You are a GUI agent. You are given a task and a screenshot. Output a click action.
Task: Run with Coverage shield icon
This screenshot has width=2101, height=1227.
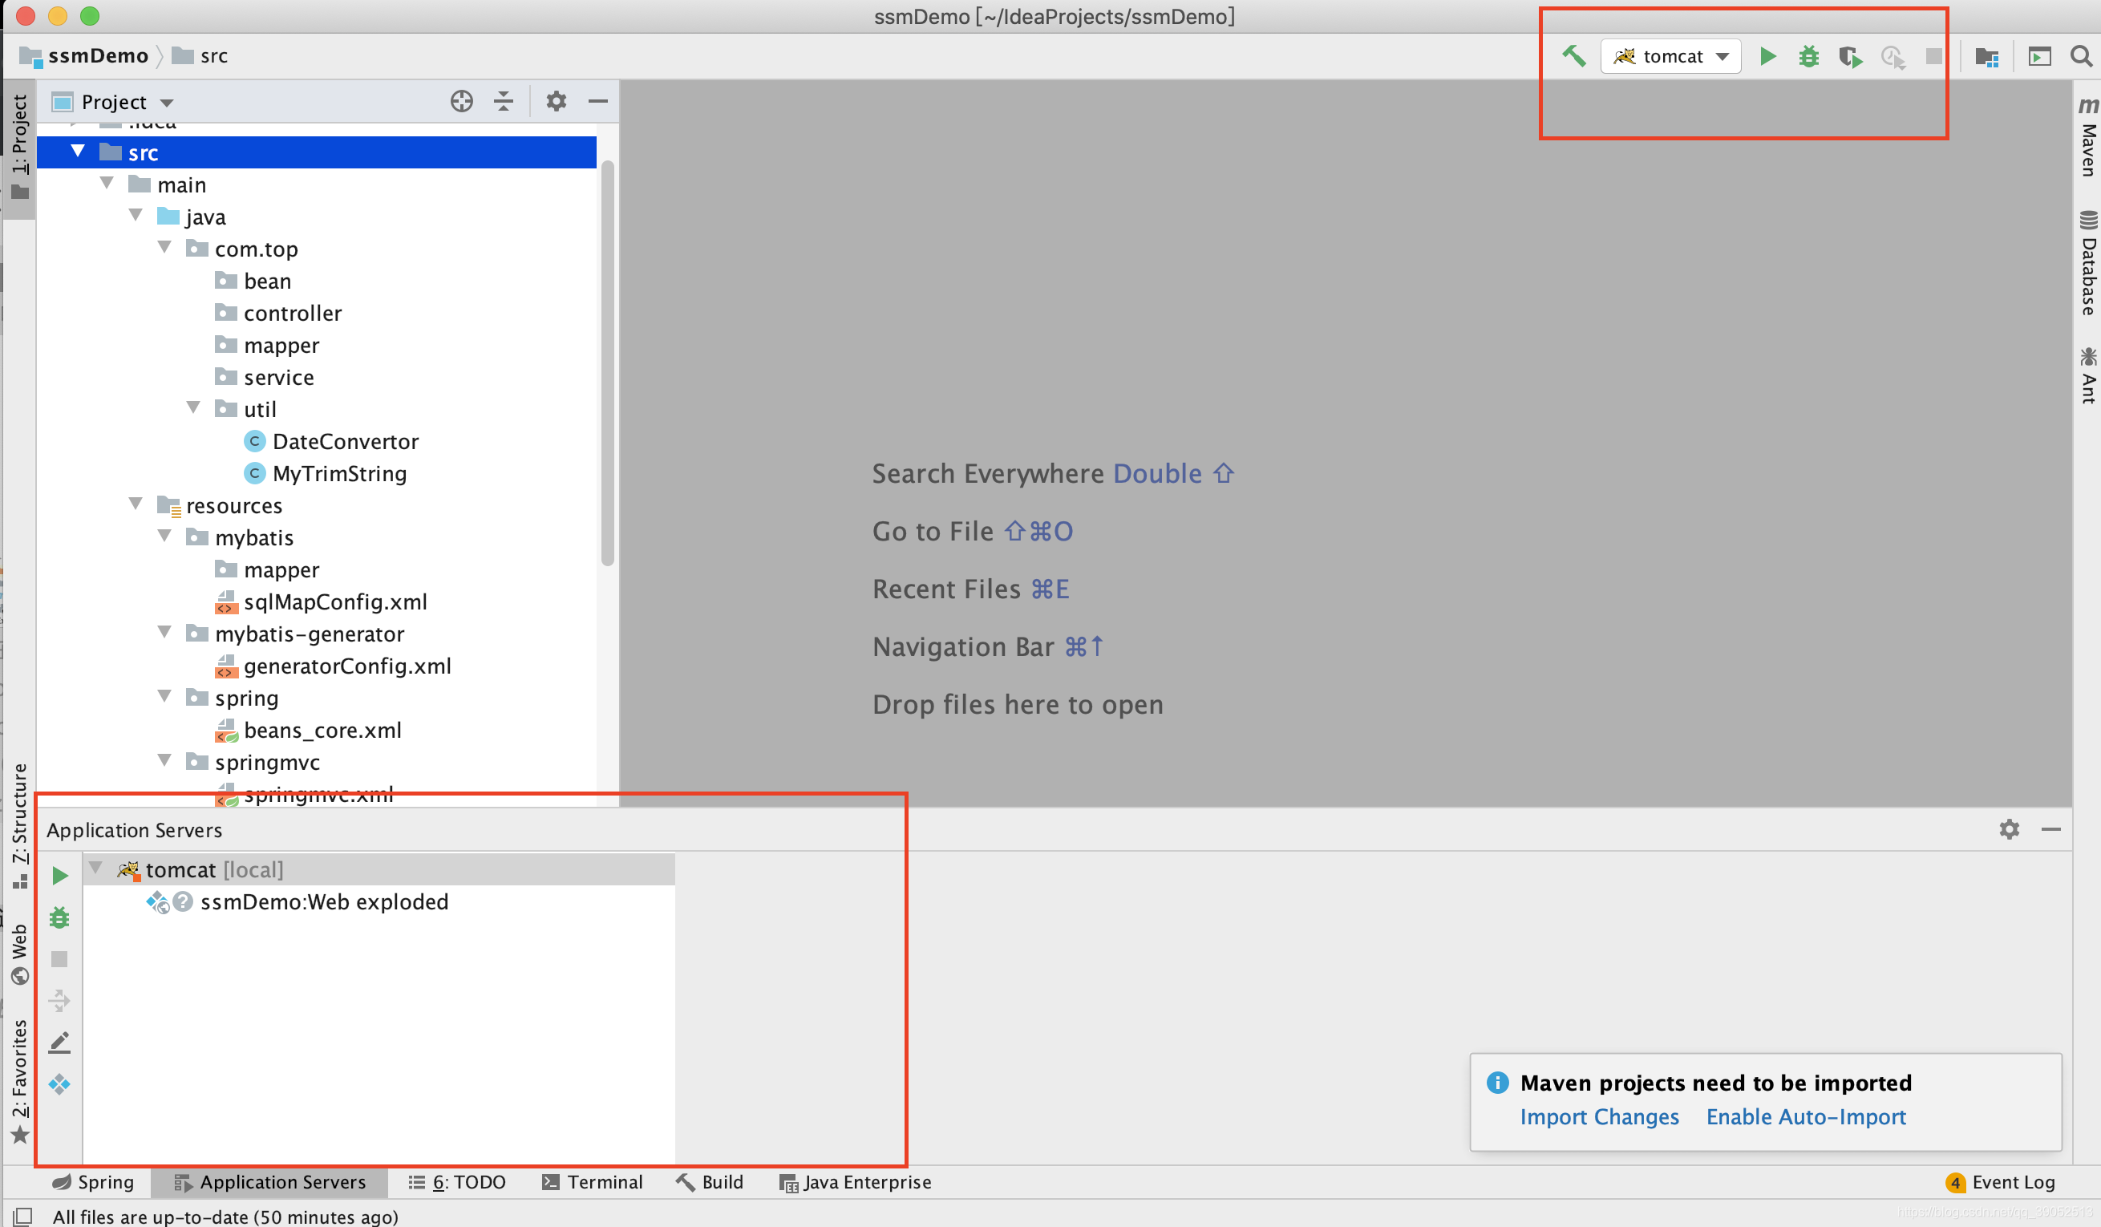point(1850,56)
